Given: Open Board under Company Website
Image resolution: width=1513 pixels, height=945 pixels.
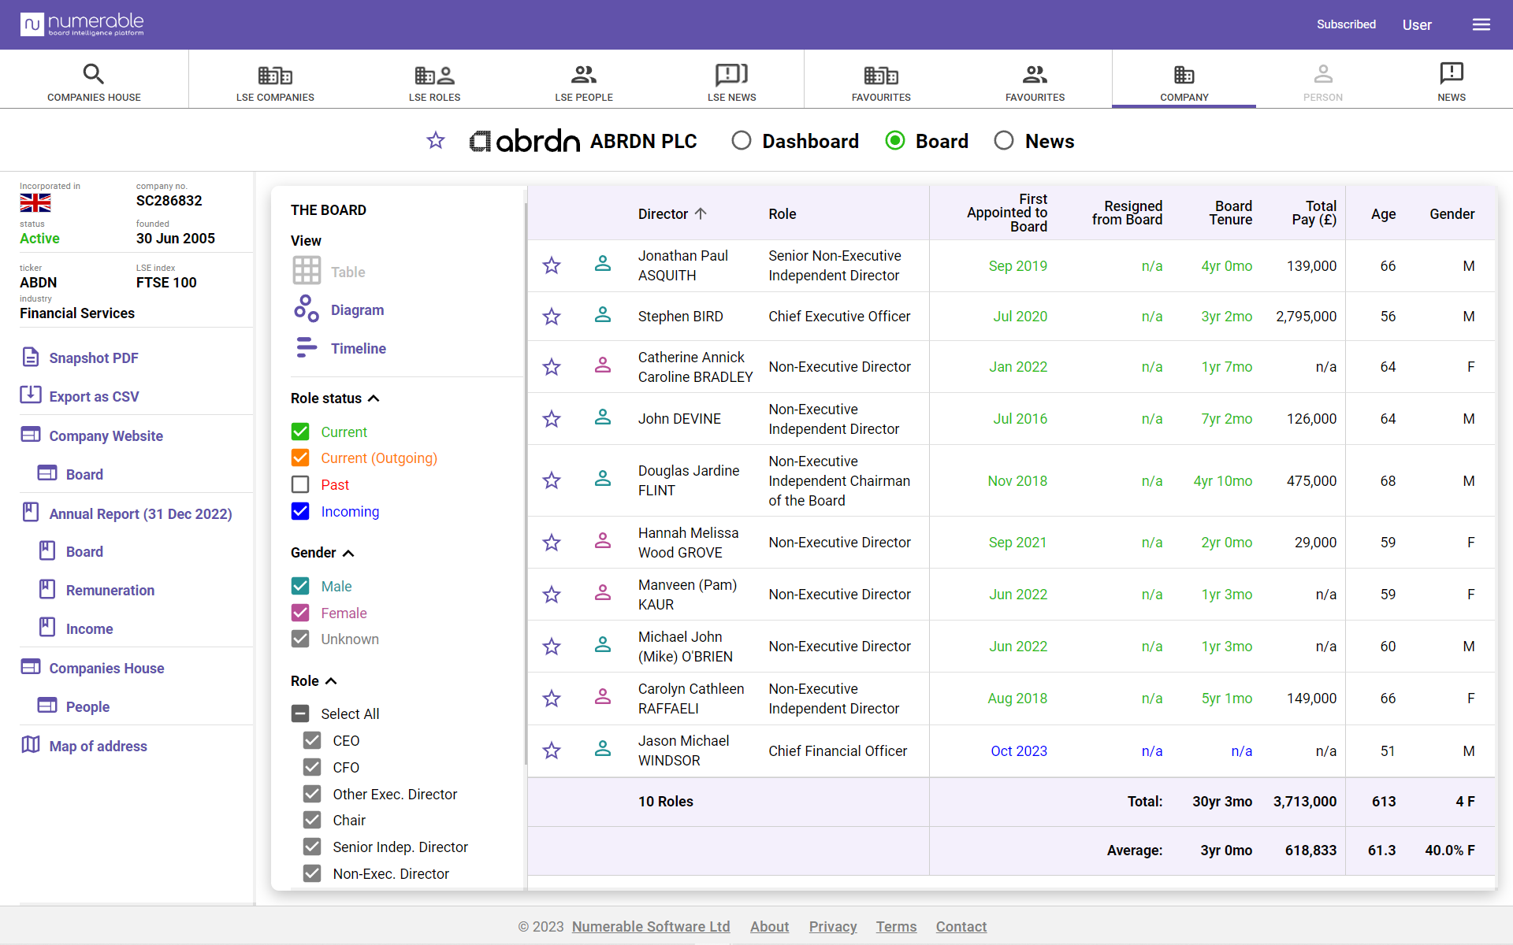Looking at the screenshot, I should tap(84, 474).
